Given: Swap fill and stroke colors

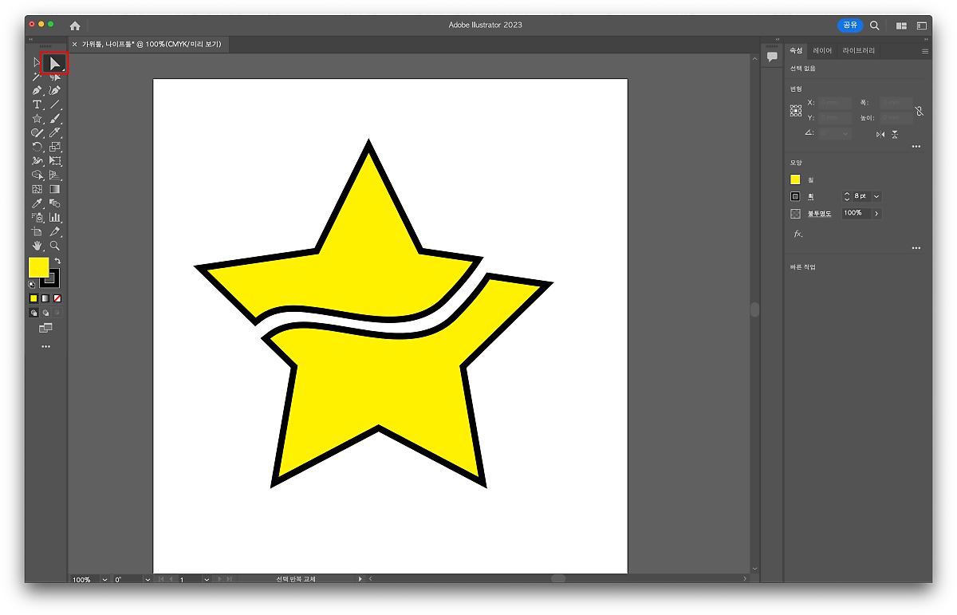Looking at the screenshot, I should click(x=57, y=261).
